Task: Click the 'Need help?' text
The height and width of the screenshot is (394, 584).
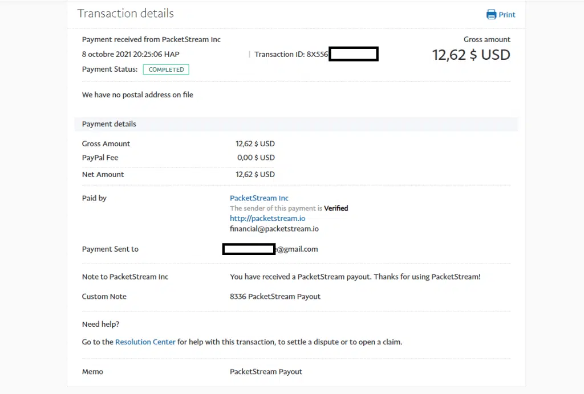Action: [100, 325]
